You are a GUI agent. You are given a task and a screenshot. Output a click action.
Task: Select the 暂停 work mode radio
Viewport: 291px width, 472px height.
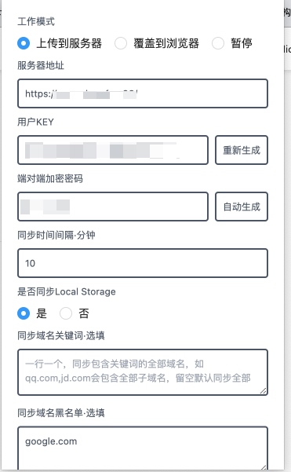[x=218, y=43]
